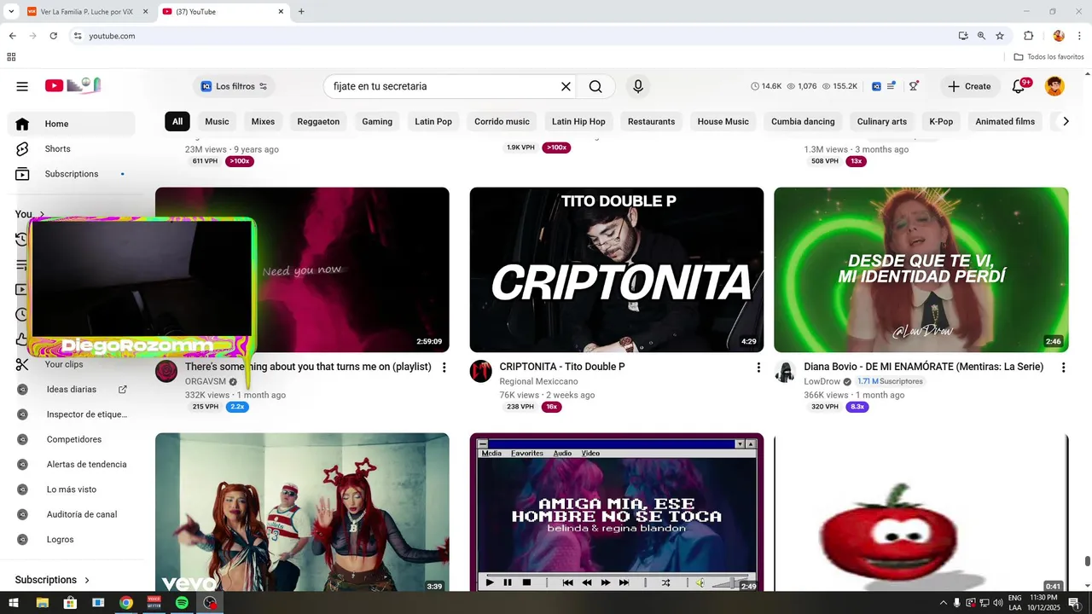The width and height of the screenshot is (1092, 614).
Task: Select the Cumbia dancing filter chip
Action: pyautogui.click(x=803, y=121)
